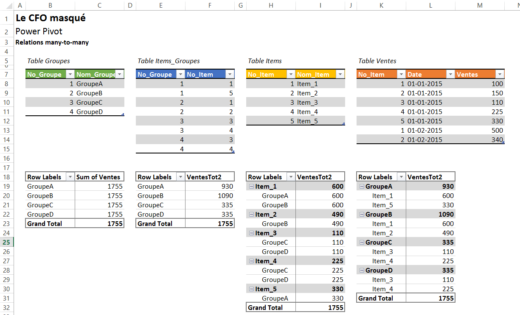The image size is (520, 315).
Task: Collapse the GroupeD pivot group
Action: [362, 270]
